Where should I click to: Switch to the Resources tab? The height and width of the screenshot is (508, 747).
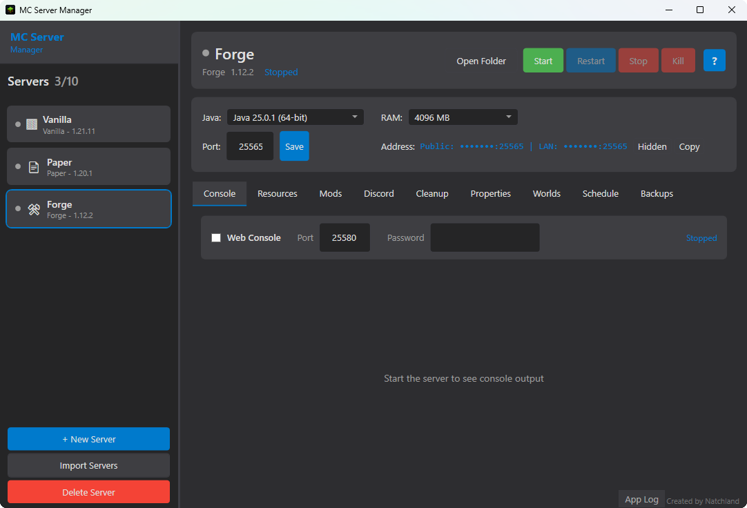click(277, 193)
